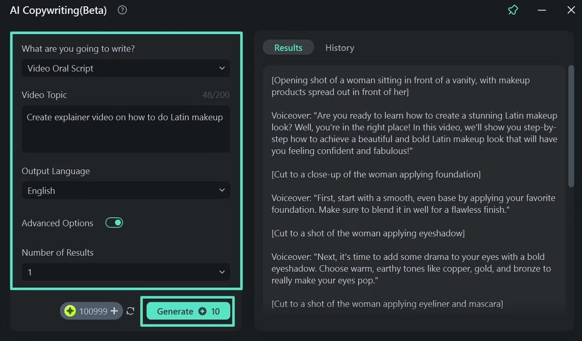Minimize the AI Copywriting window

coord(542,10)
